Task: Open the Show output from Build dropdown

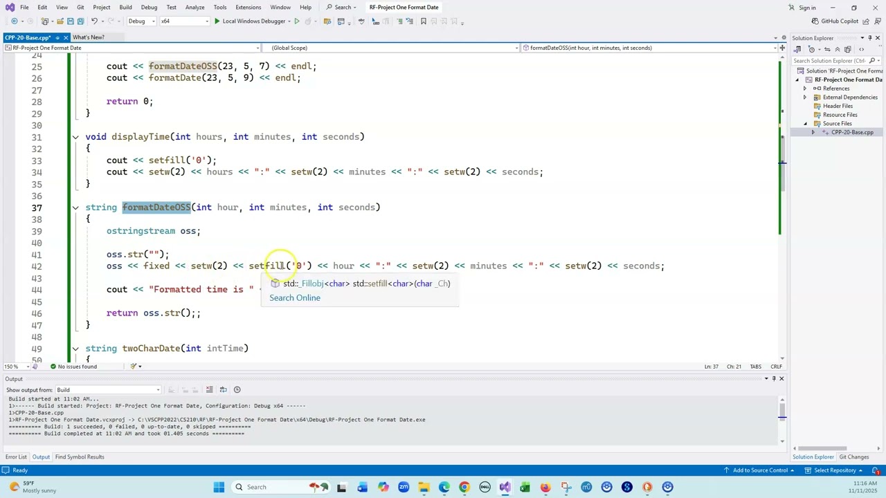Action: (109, 389)
